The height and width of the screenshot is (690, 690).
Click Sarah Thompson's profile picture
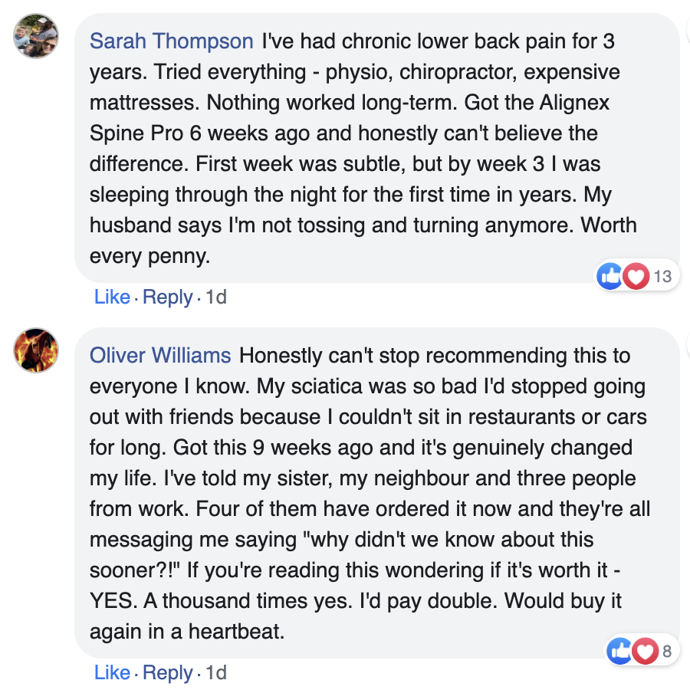tap(36, 36)
